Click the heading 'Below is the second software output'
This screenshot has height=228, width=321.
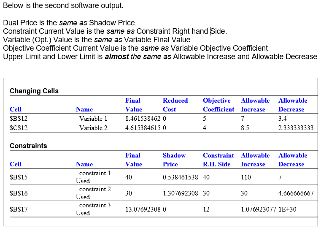pyautogui.click(x=62, y=5)
